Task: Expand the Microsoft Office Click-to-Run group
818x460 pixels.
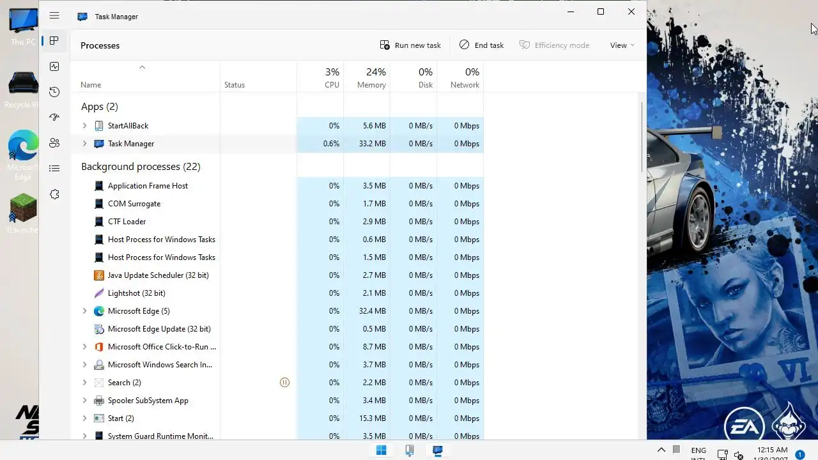Action: 84,347
